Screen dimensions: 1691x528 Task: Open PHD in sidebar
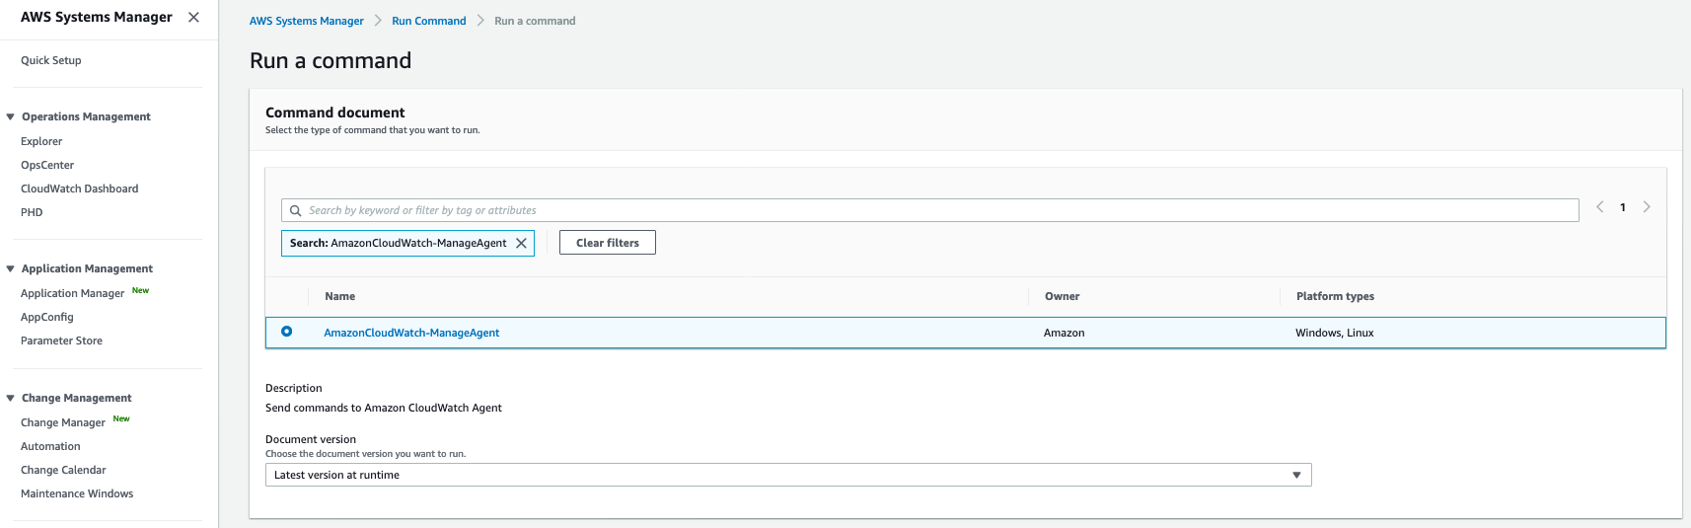coord(32,212)
